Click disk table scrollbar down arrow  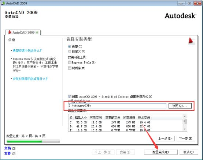[x=185, y=129]
